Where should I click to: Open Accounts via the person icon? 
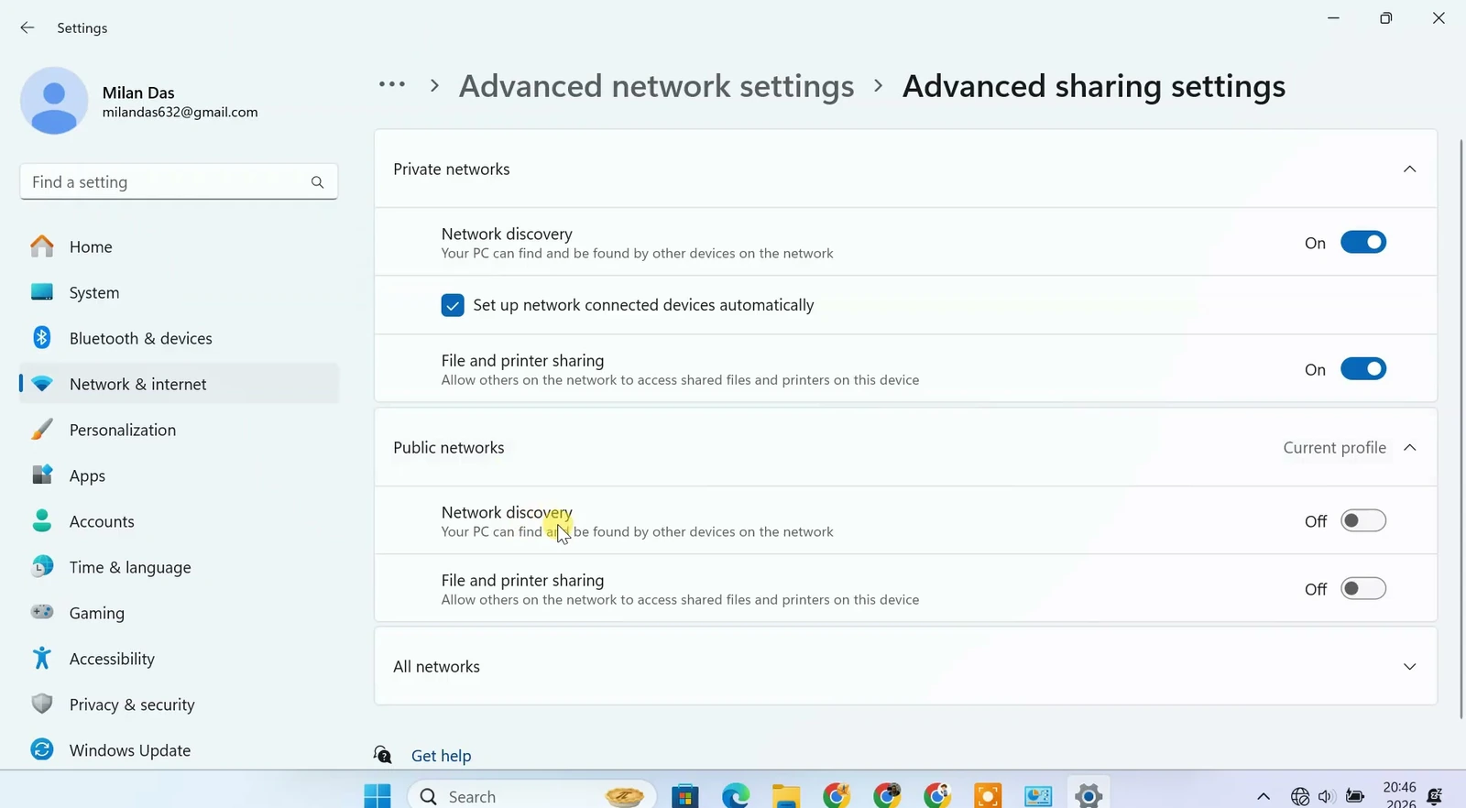[42, 520]
